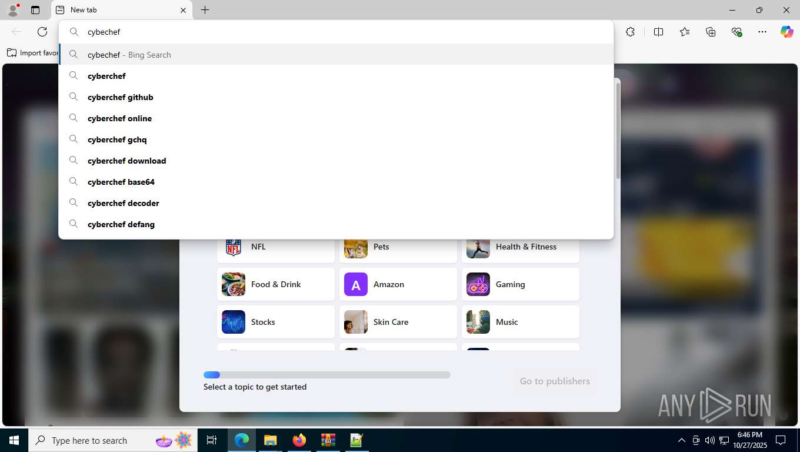Viewport: 800px width, 452px height.
Task: Click the topics list vertical scrollbar
Action: tap(618, 131)
